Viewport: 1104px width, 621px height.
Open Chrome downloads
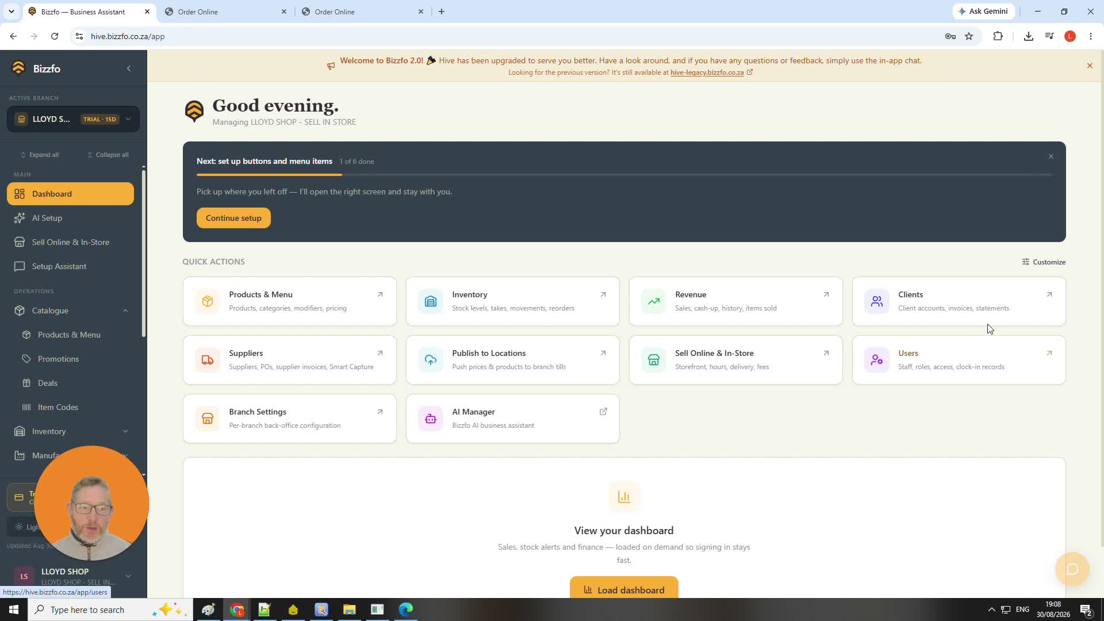pos(1028,36)
